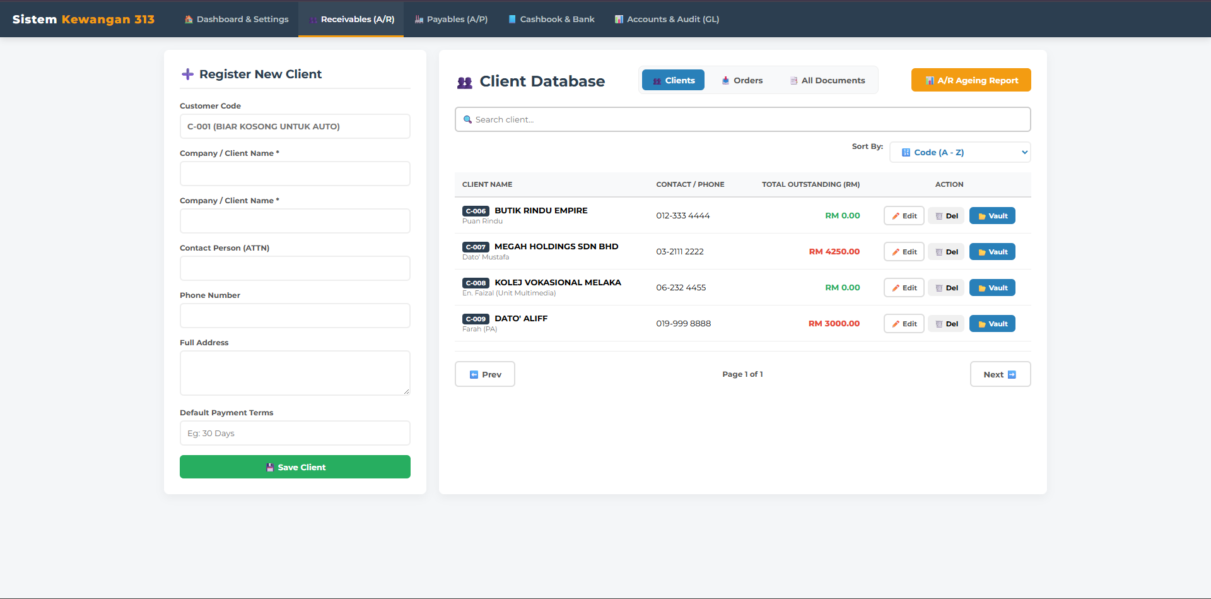Switch to the Orders view
Screen dimensions: 1211x599
point(742,80)
